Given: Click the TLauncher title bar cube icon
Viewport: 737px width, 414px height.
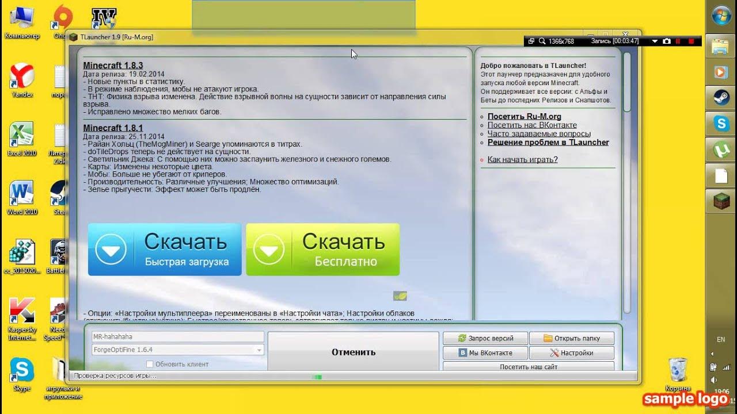Looking at the screenshot, I should [x=73, y=37].
